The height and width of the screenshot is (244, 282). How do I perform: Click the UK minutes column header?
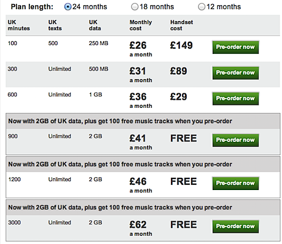pyautogui.click(x=19, y=25)
